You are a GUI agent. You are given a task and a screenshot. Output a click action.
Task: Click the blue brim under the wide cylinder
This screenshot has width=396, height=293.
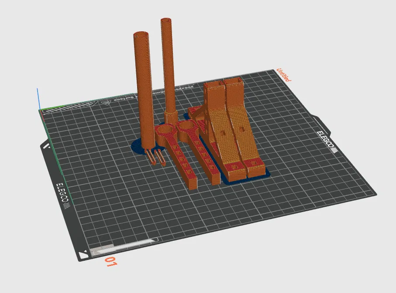pos(136,147)
